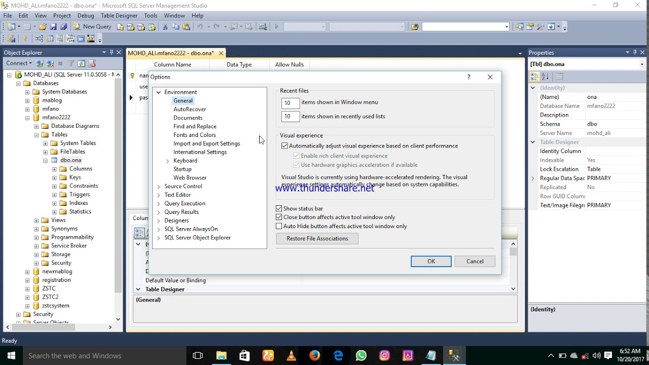The image size is (649, 365).
Task: Click the Categorized icon in Properties panel
Action: [x=534, y=77]
